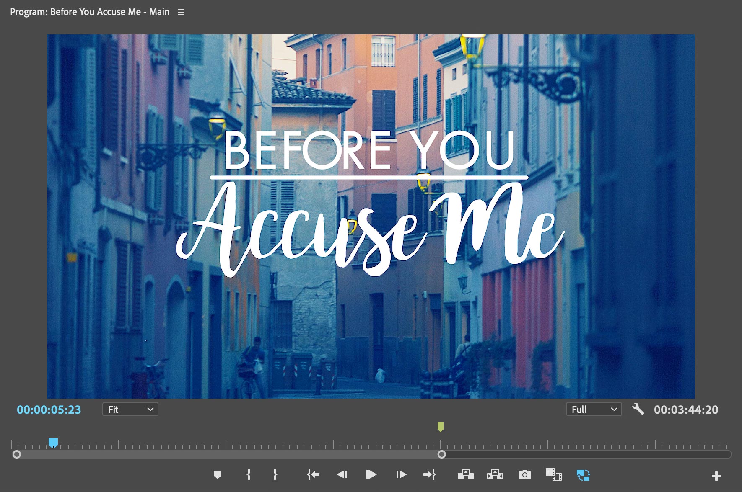
Task: Click the Add Marker icon
Action: pos(218,474)
